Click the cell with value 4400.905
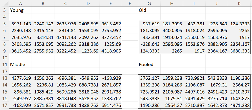 pos(171,30)
